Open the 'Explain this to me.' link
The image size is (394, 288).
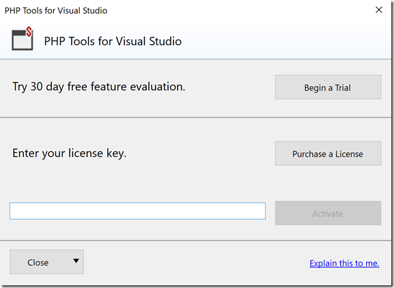tap(344, 263)
